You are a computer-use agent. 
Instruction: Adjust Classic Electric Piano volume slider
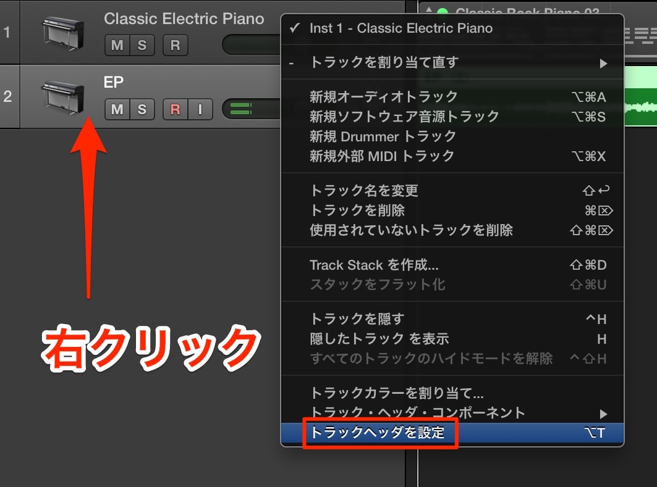tap(252, 45)
